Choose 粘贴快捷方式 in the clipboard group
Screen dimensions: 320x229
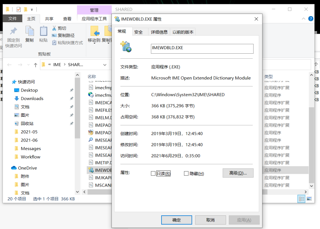67,43
